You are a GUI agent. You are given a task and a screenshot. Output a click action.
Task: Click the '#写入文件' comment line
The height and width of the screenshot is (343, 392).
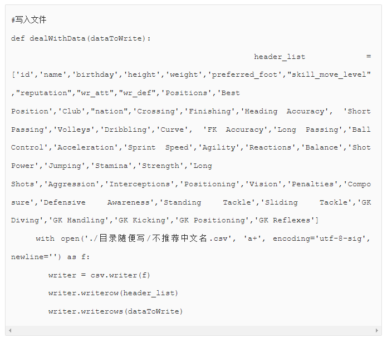tap(29, 19)
